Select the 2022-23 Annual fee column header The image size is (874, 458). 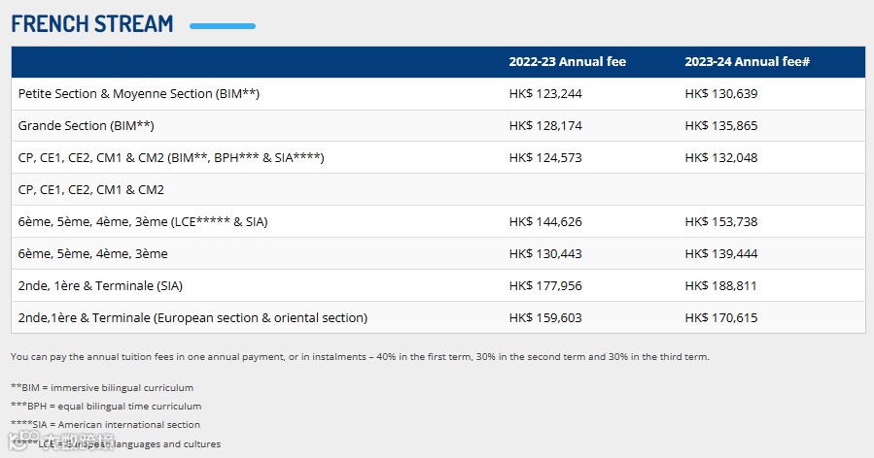[x=567, y=62]
